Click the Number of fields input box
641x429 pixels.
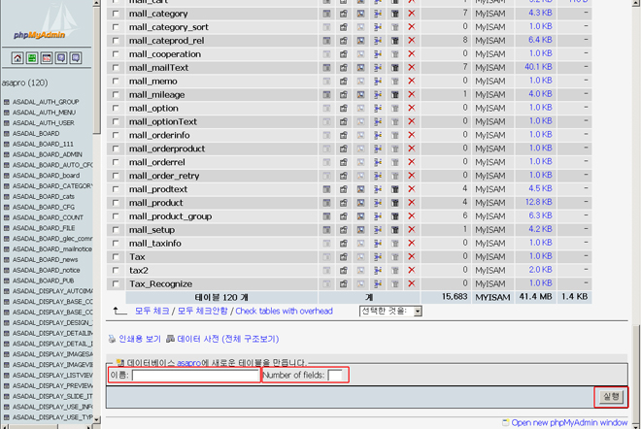click(x=335, y=376)
